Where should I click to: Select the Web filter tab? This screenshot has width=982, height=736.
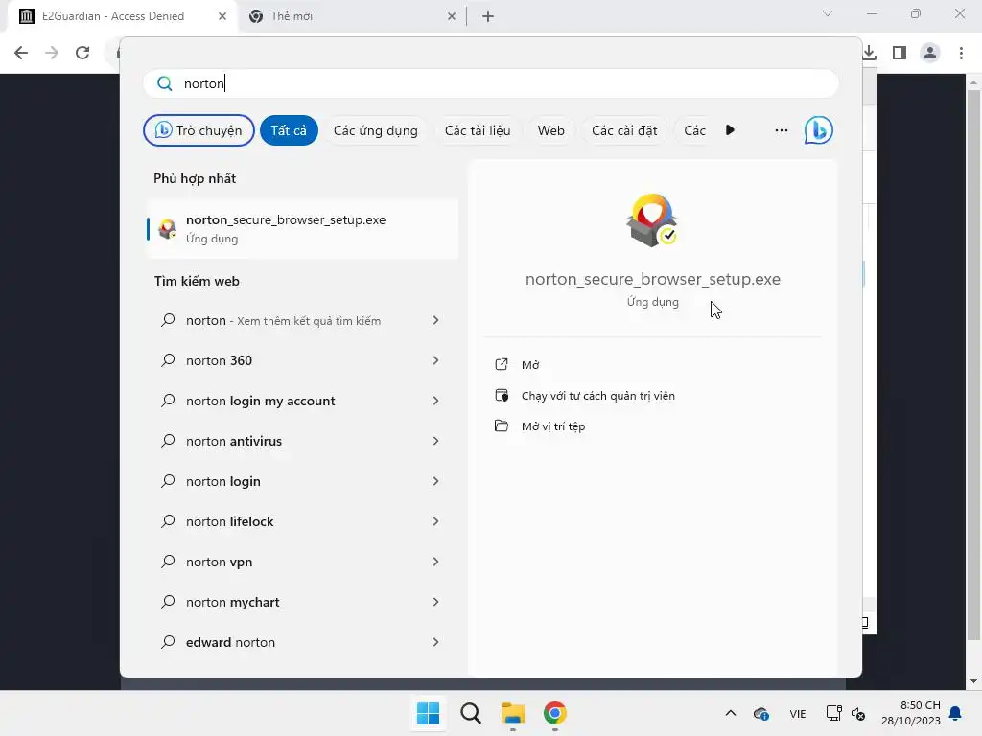coord(550,130)
